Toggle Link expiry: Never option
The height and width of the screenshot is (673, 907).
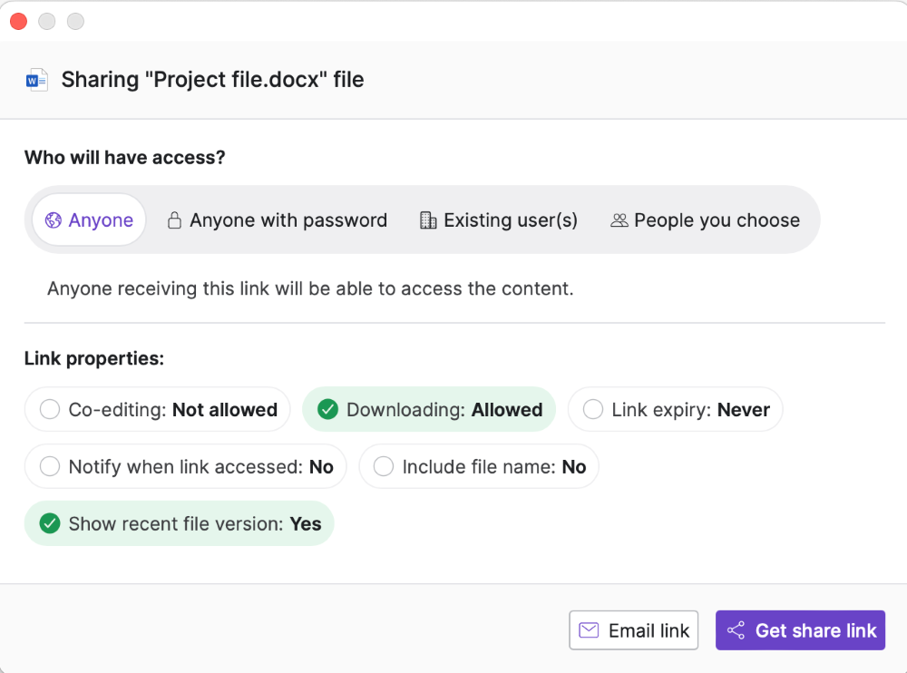tap(675, 409)
